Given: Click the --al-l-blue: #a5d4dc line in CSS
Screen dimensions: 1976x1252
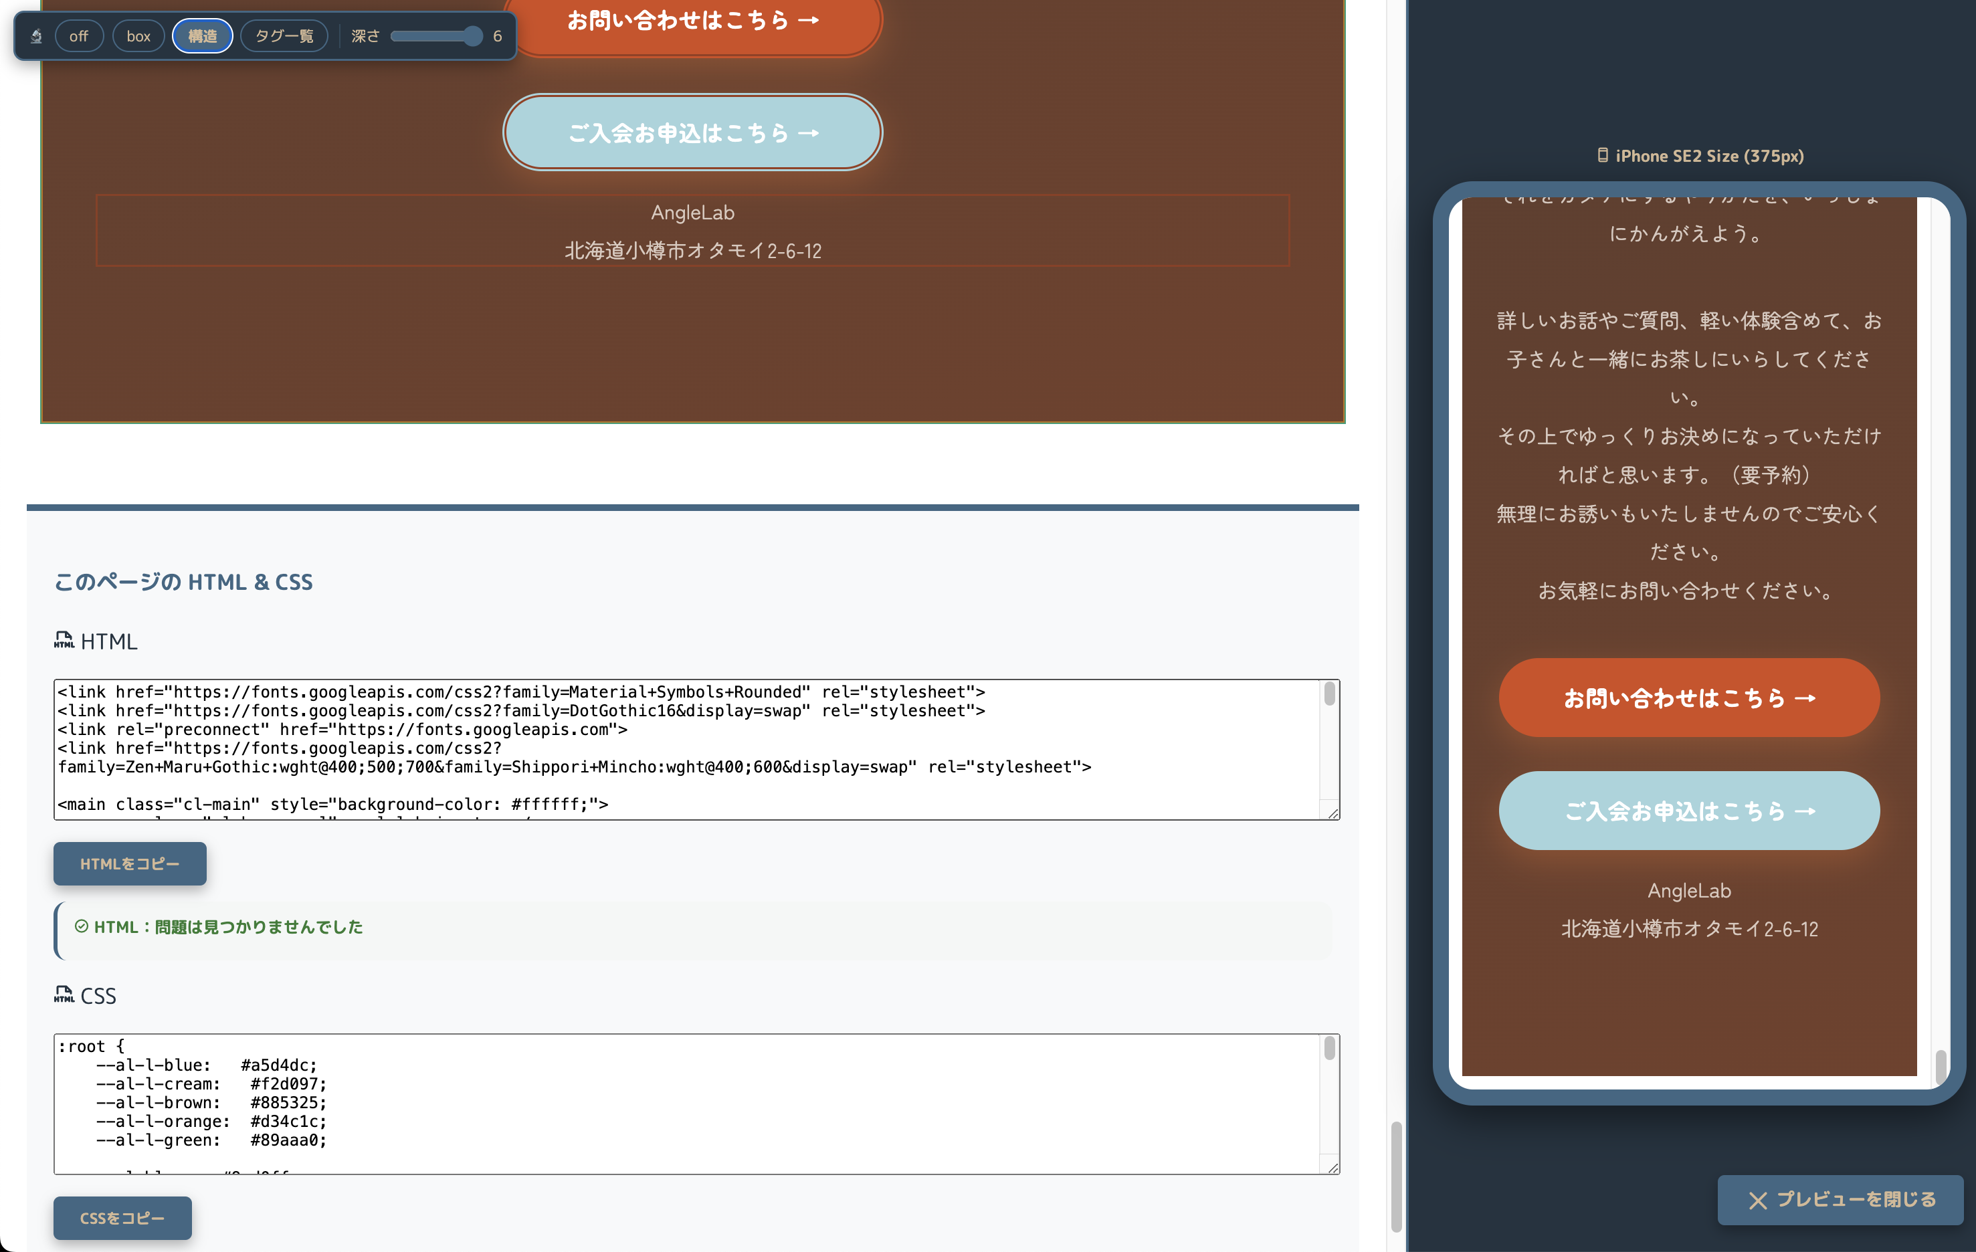Looking at the screenshot, I should click(x=206, y=1065).
